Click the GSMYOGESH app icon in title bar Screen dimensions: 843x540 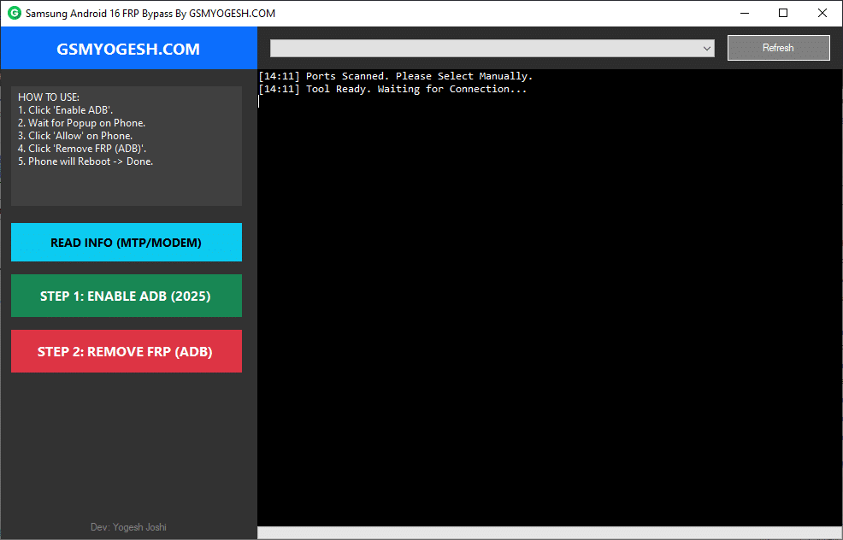[x=12, y=13]
